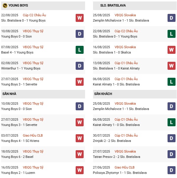Open the Giao Hữu CLB link for SC Kriens match
The image size is (177, 178).
click(x=33, y=135)
